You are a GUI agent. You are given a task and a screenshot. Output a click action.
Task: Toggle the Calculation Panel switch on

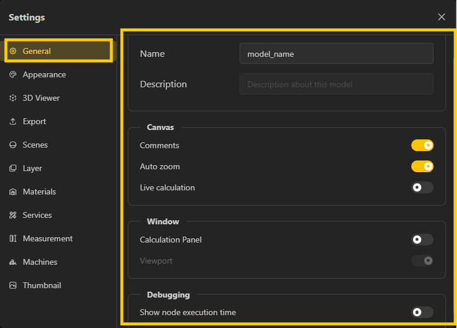click(x=422, y=240)
